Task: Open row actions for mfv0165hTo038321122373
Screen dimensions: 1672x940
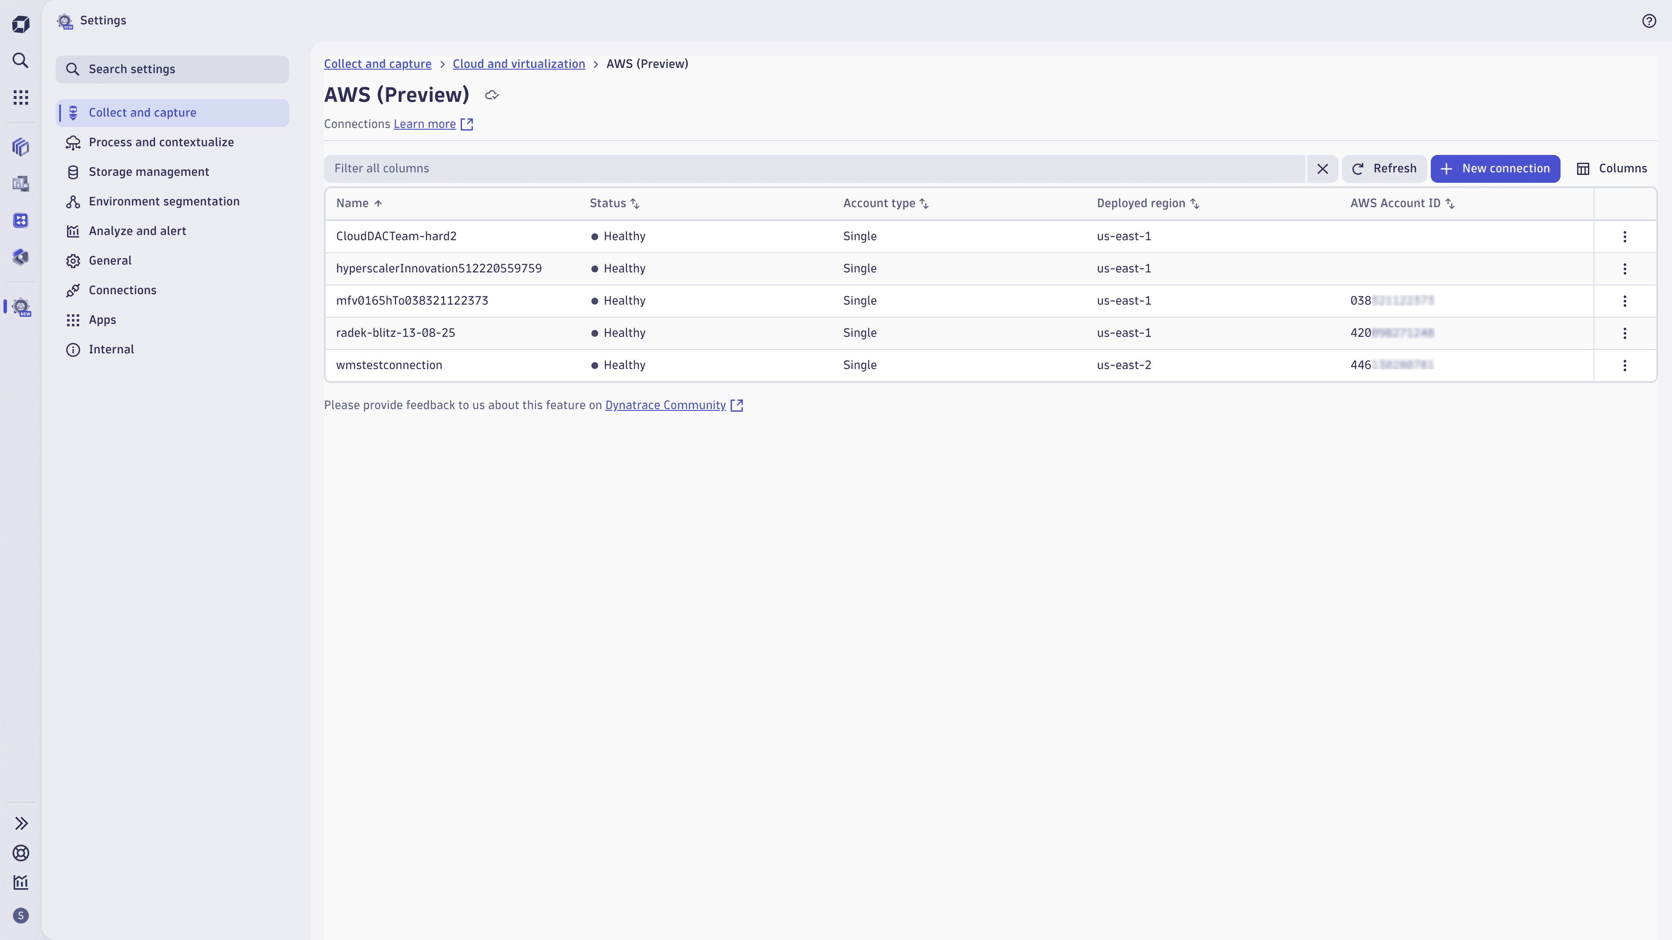Action: click(x=1625, y=301)
